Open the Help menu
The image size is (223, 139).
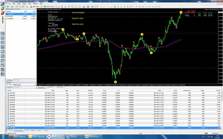click(41, 4)
